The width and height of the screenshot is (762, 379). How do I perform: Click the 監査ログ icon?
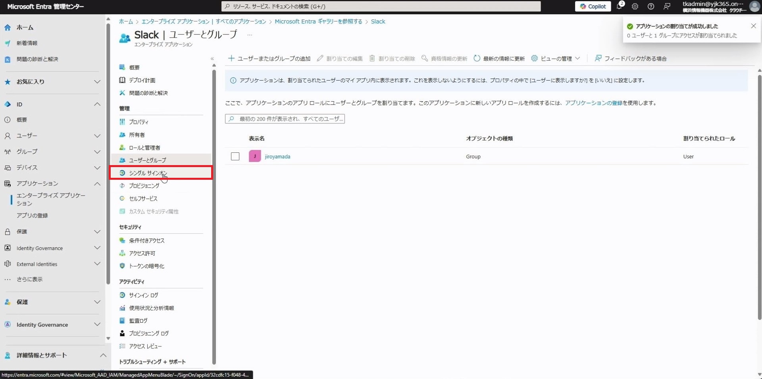(122, 321)
